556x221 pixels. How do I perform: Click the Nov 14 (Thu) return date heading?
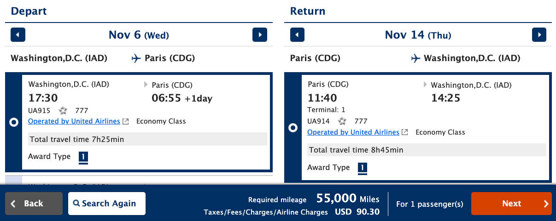tap(418, 35)
